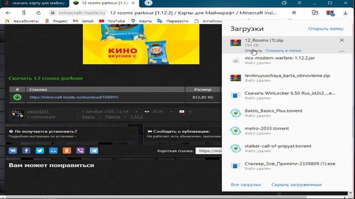The image size is (355, 199).
Task: Click the author avatar thumbnail
Action: (x=18, y=114)
